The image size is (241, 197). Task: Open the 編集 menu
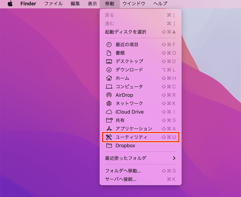coord(75,3)
